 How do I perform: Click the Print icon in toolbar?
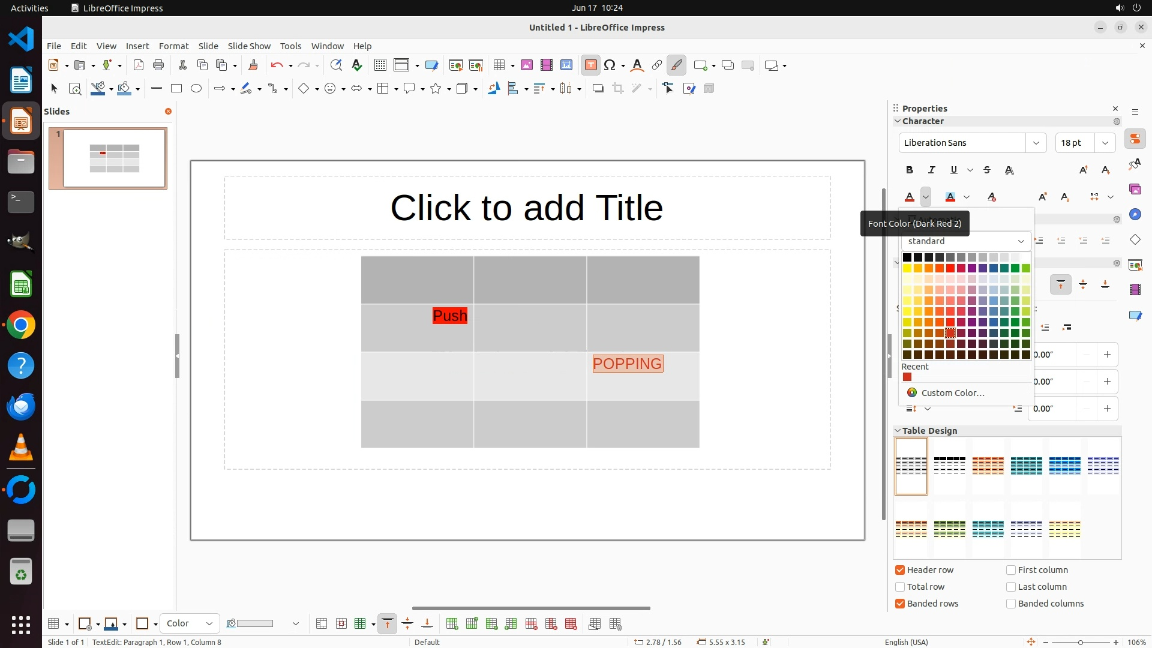pos(158,65)
